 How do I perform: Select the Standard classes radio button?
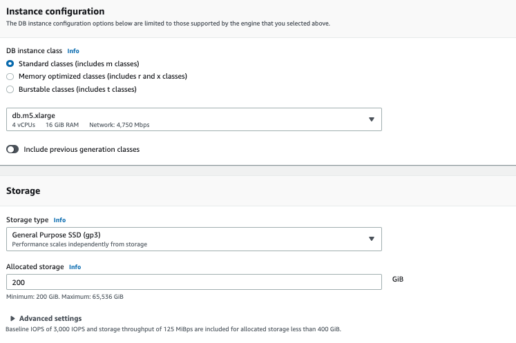click(10, 63)
